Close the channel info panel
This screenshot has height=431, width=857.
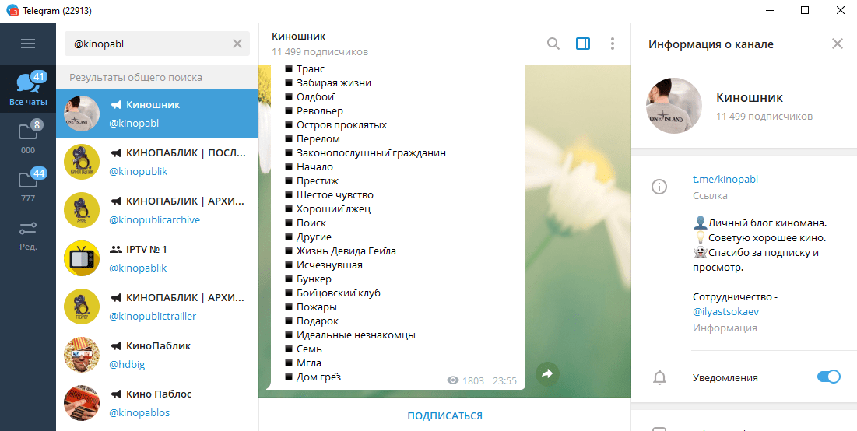(x=838, y=44)
